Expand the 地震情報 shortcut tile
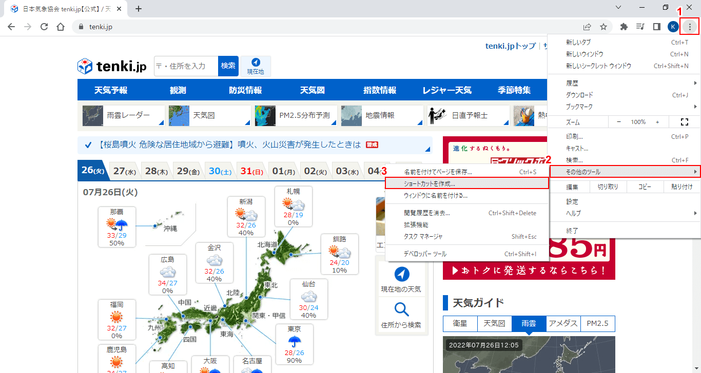The image size is (701, 373). [382, 116]
